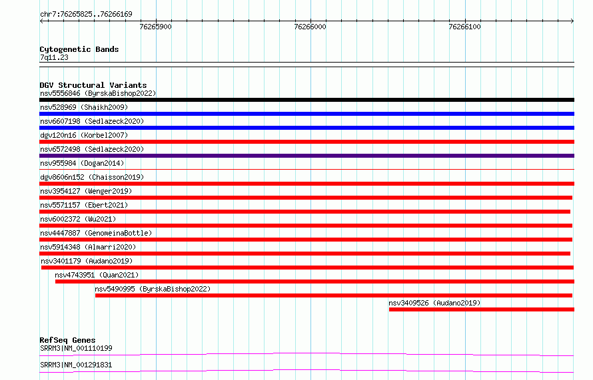Open nsv5490995 (ByrskaBishop2022) label

(x=153, y=289)
